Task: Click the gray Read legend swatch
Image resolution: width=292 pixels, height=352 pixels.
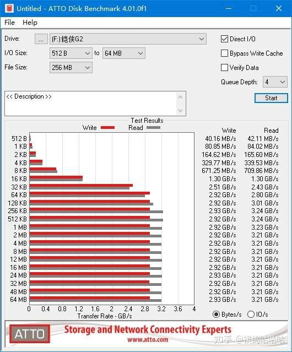Action: pyautogui.click(x=153, y=127)
